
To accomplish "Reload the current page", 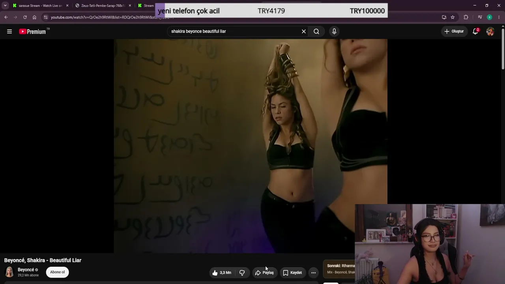I will (x=25, y=17).
